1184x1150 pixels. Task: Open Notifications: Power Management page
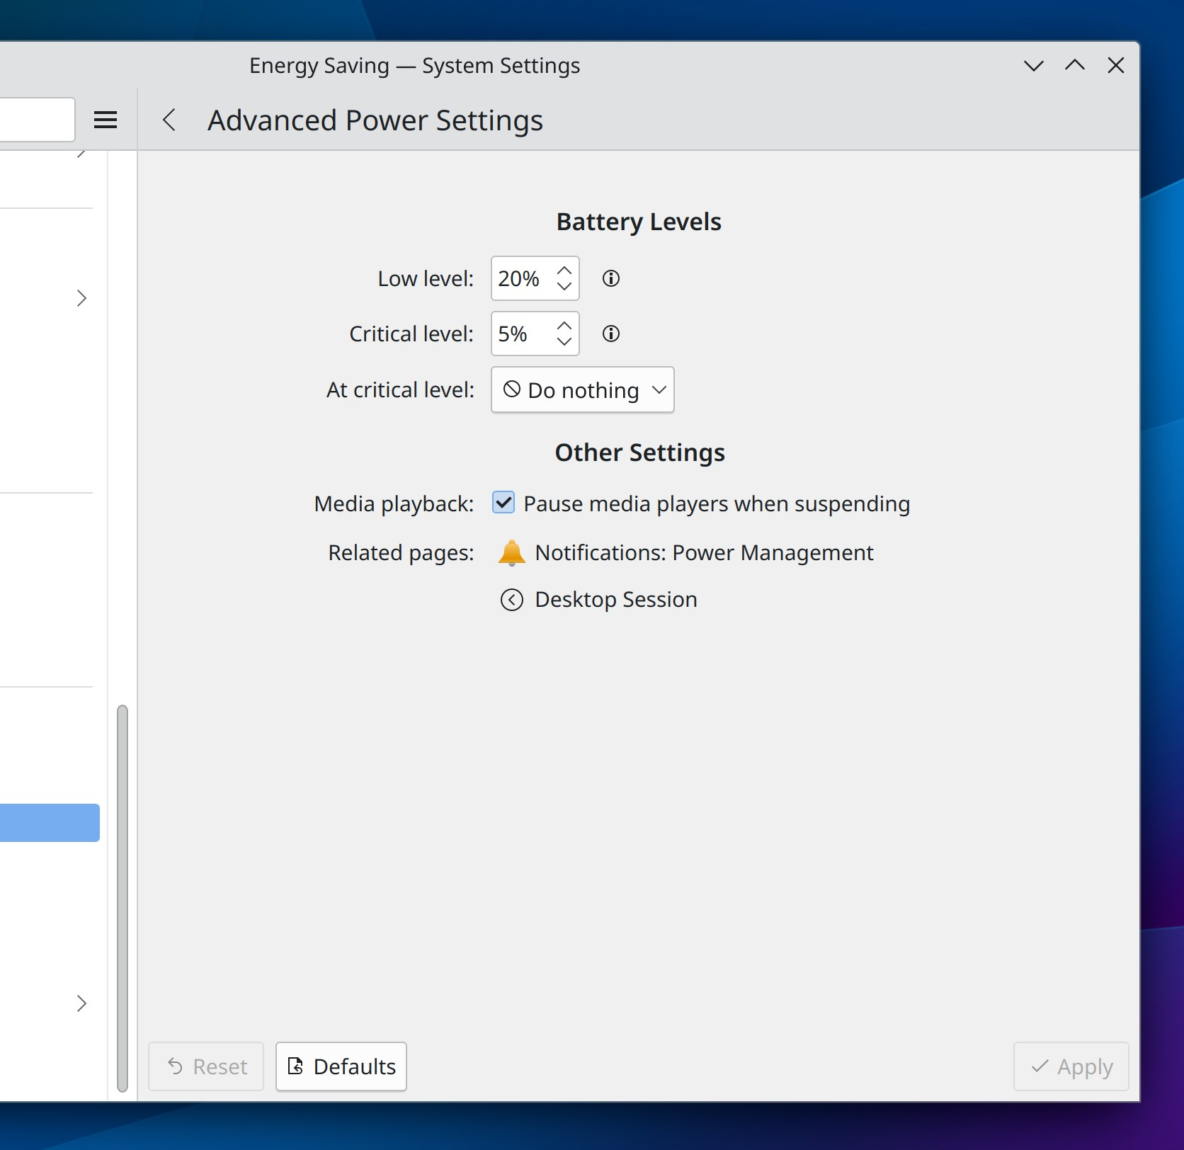point(704,552)
